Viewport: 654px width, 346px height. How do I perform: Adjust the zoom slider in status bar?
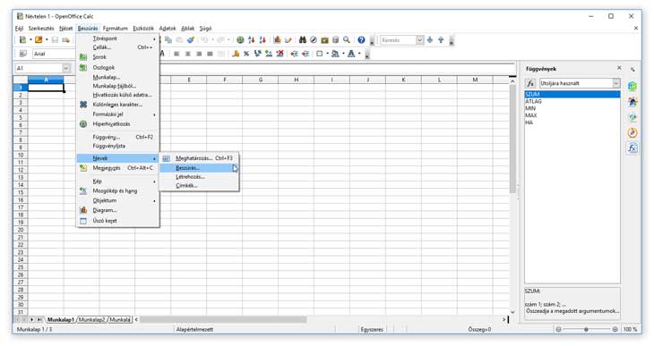tap(587, 329)
